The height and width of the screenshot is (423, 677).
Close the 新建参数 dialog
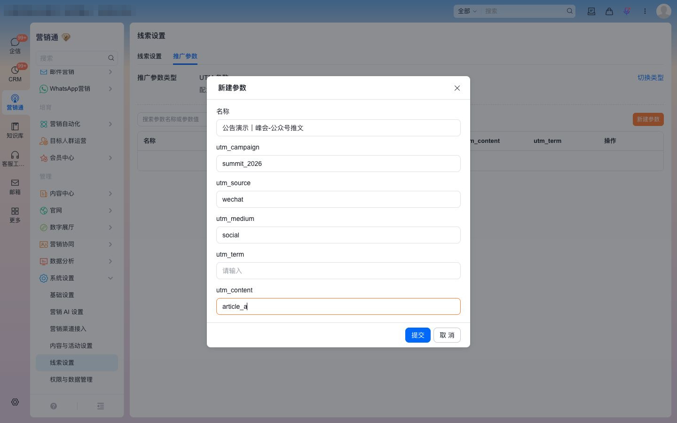pos(457,88)
